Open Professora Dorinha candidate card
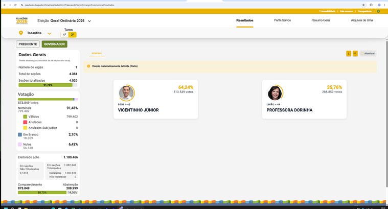The image size is (388, 209). (x=304, y=99)
